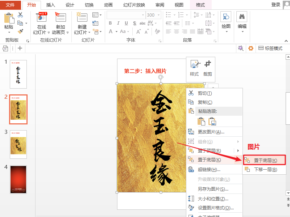Click the slide layout icon
Screen dimensions: 290x217
[95, 15]
